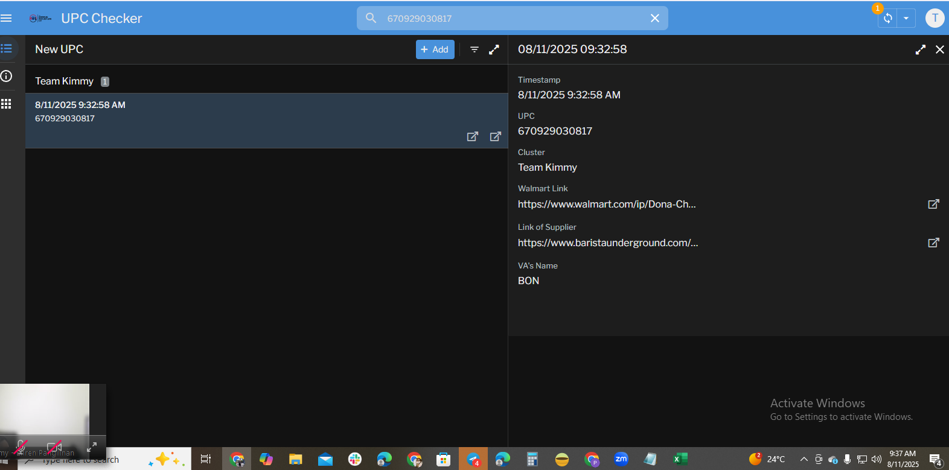Open the Walmart link external icon in details
The height and width of the screenshot is (470, 949).
(933, 204)
